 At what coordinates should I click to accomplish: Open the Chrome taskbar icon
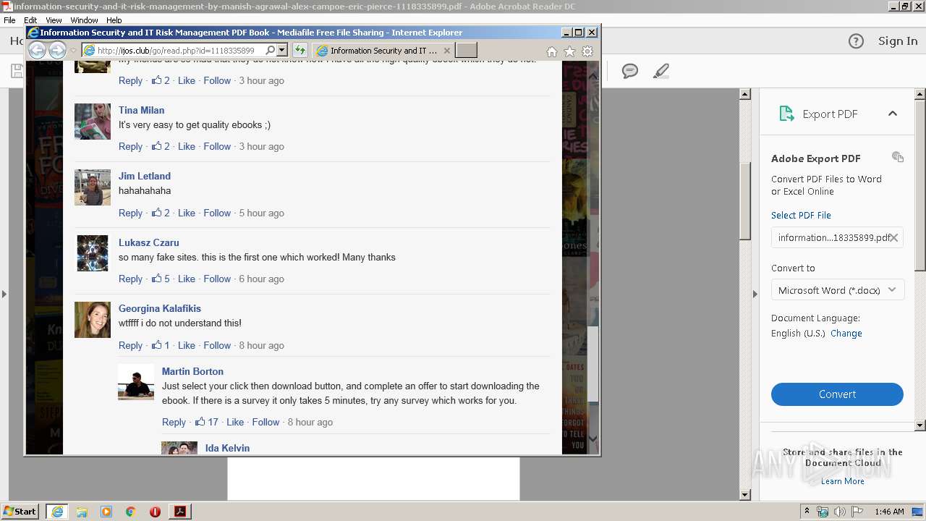(131, 512)
